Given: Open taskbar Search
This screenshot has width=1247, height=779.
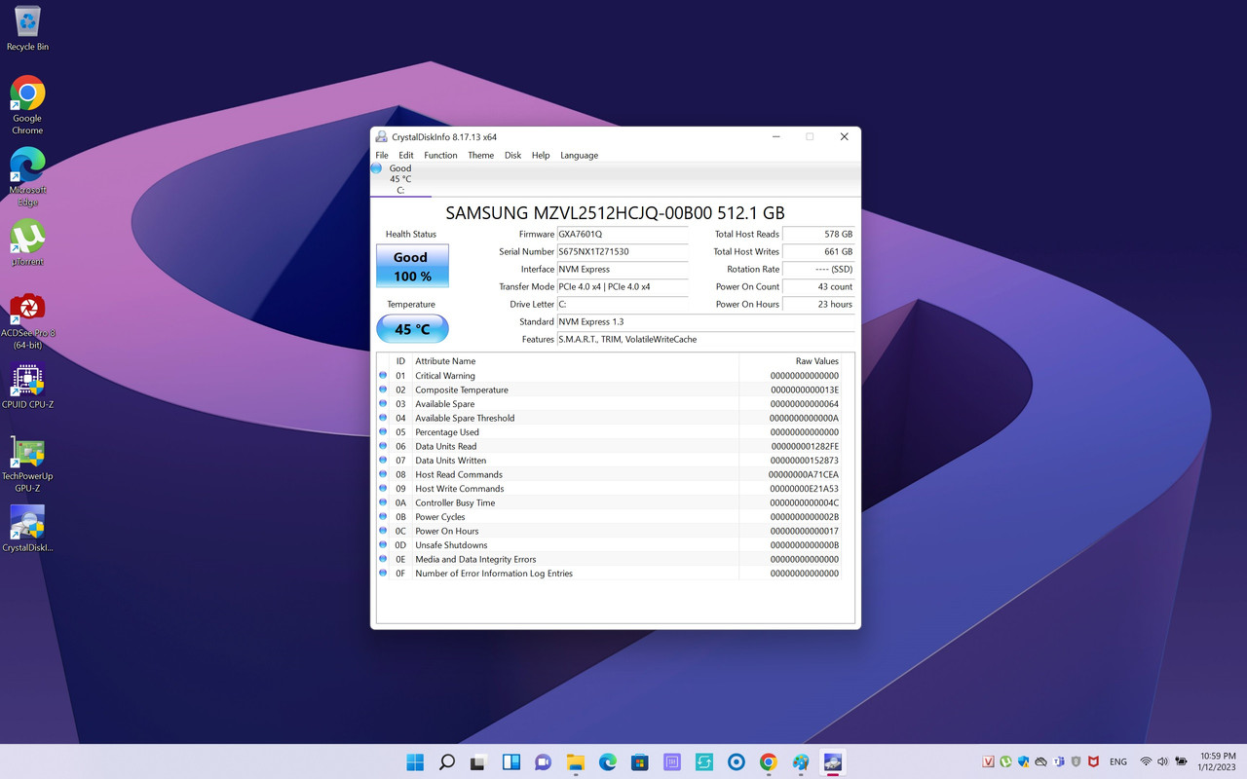Looking at the screenshot, I should 447,762.
